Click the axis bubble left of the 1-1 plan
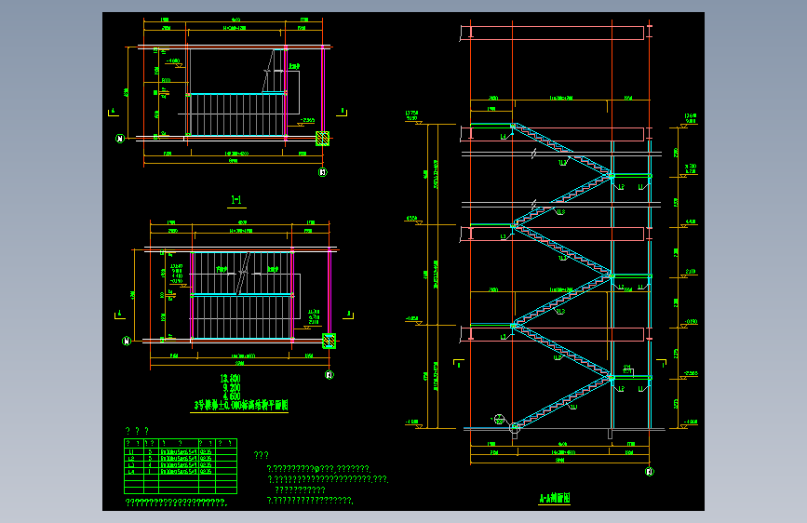The width and height of the screenshot is (807, 523). point(120,139)
